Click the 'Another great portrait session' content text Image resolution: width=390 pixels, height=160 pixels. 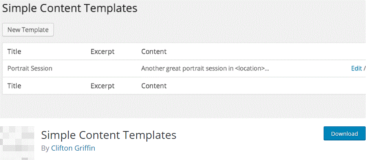point(187,68)
